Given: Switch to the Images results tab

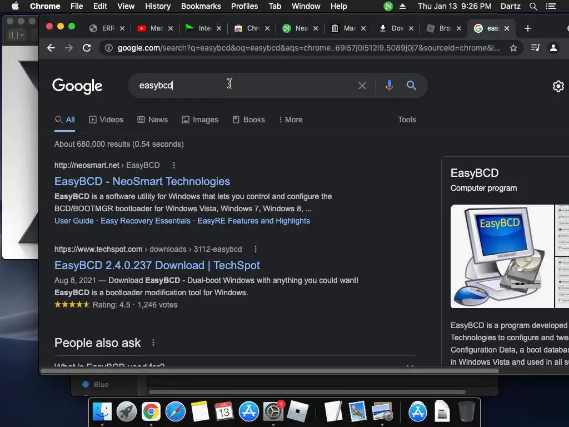Looking at the screenshot, I should click(200, 120).
